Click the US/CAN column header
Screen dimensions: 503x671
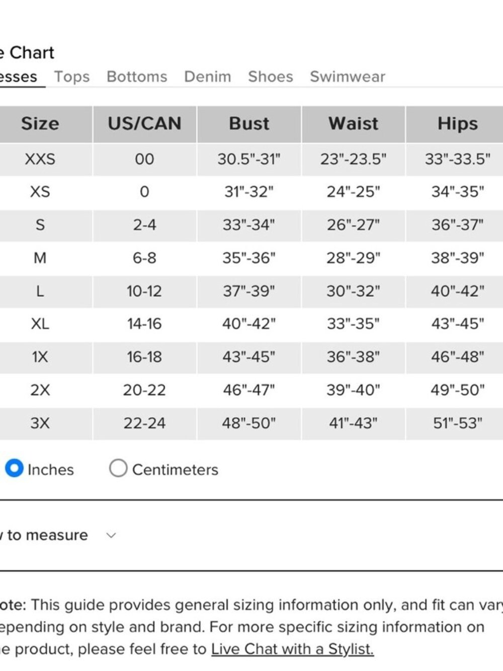click(144, 124)
